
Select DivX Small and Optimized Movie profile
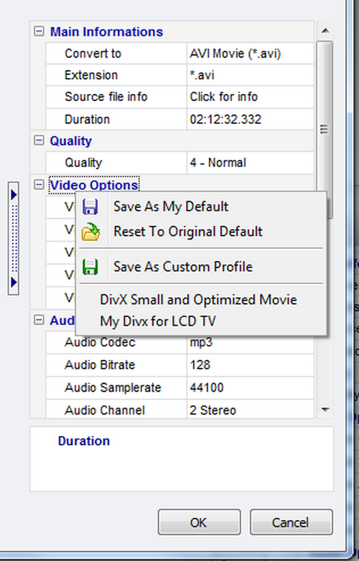tap(198, 299)
